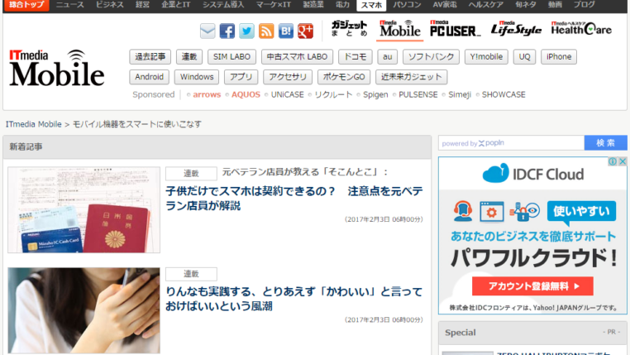
Task: Click the ドコモ category button
Action: [x=356, y=57]
